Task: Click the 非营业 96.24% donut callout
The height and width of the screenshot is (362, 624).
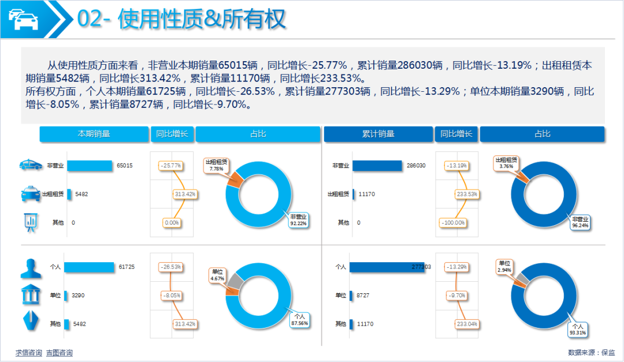Action: [x=580, y=222]
